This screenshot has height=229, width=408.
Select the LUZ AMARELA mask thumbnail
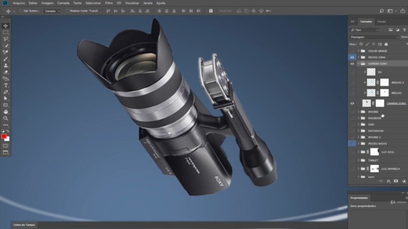(x=374, y=169)
